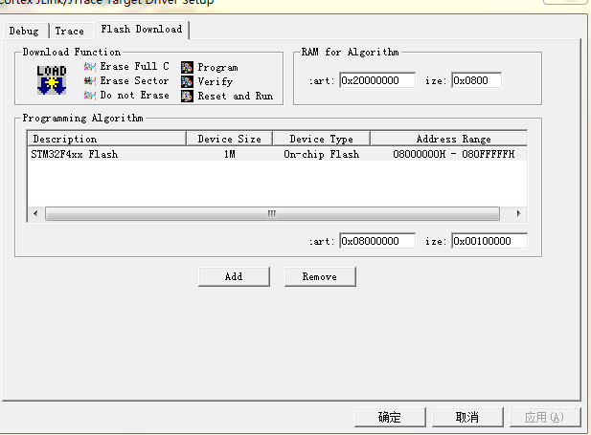591x435 pixels.
Task: Select Erase Sector option
Action: click(x=126, y=81)
